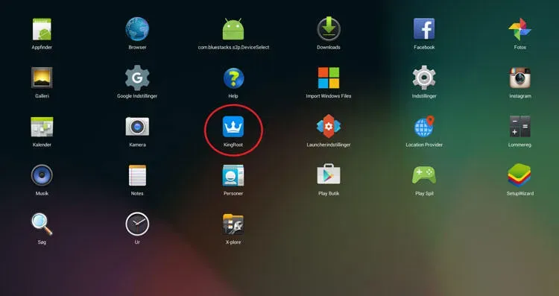Open com.bluestacks.s2p.DeviceSelect android icon

point(233,29)
